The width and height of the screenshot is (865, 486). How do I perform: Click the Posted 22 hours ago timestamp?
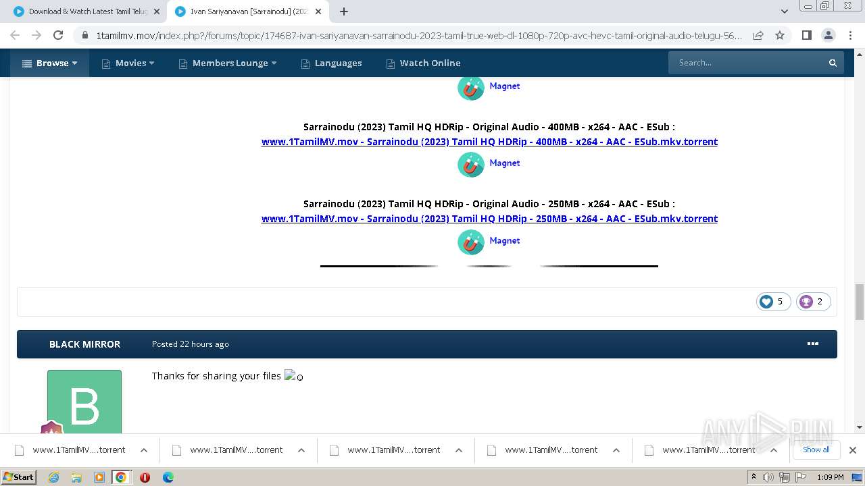coord(191,344)
